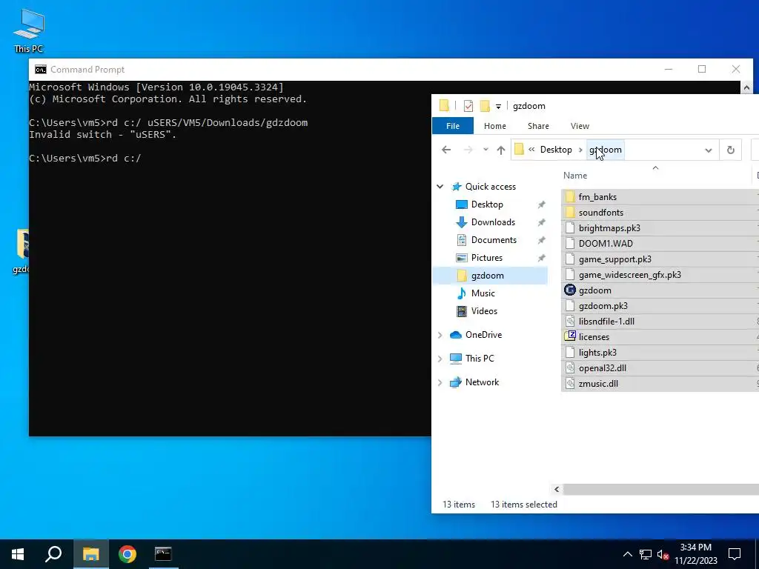Screen dimensions: 759x569
Task: Select the lights.pk3 file
Action: [x=660, y=353]
